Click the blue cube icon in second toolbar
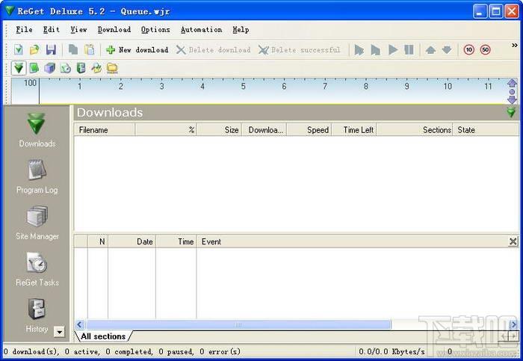Screen dimensions: 523x361 pos(50,68)
